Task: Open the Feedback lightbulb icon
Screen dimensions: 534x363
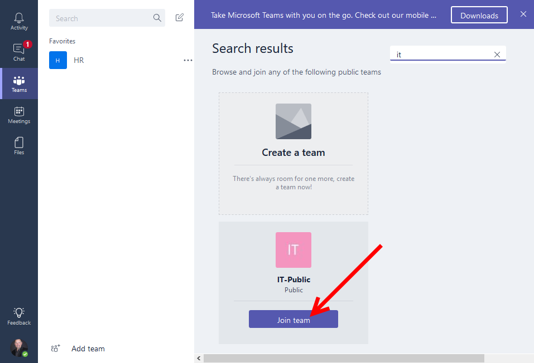Action: pos(19,316)
